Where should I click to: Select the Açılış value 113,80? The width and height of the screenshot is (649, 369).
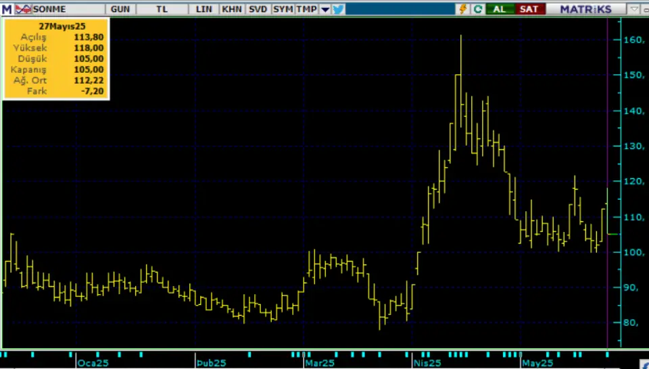pos(89,37)
